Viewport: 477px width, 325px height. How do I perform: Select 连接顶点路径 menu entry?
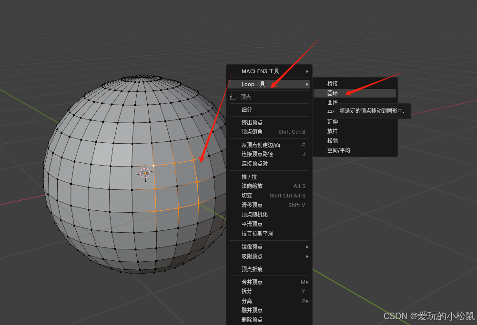point(269,154)
